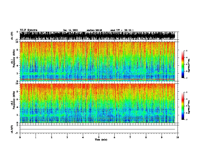Click the time axis tick label 9
The height and width of the screenshot is (154, 200).
[162, 137]
